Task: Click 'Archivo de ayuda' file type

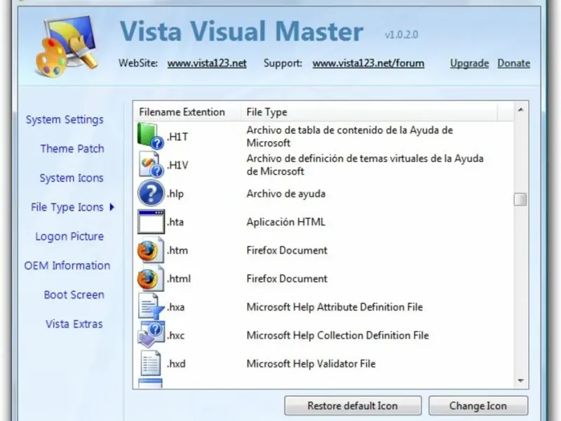Action: click(286, 194)
